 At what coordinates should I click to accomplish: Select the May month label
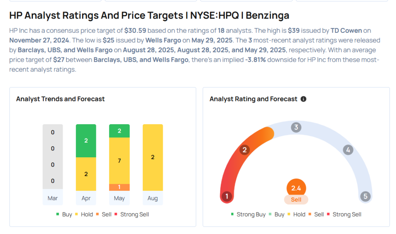click(119, 198)
